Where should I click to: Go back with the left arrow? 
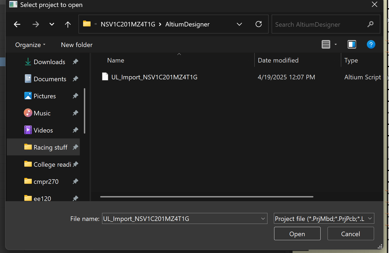click(x=17, y=25)
